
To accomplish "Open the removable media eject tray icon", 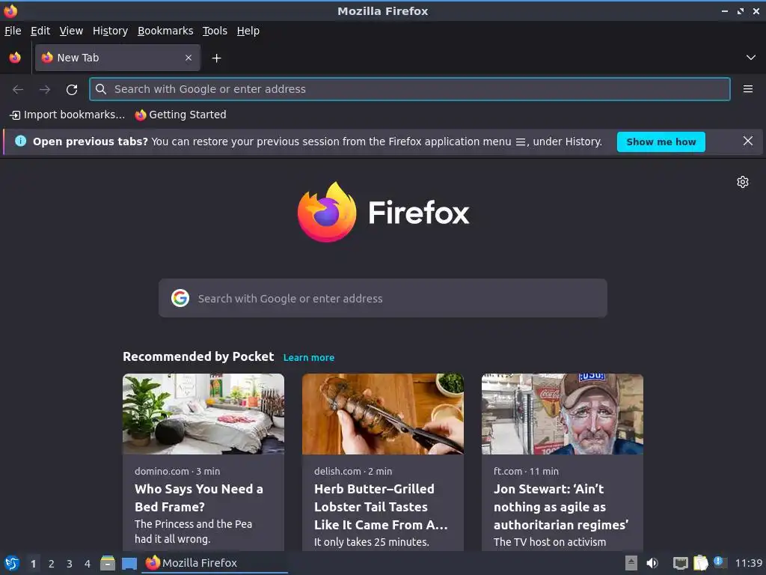I will 631,563.
